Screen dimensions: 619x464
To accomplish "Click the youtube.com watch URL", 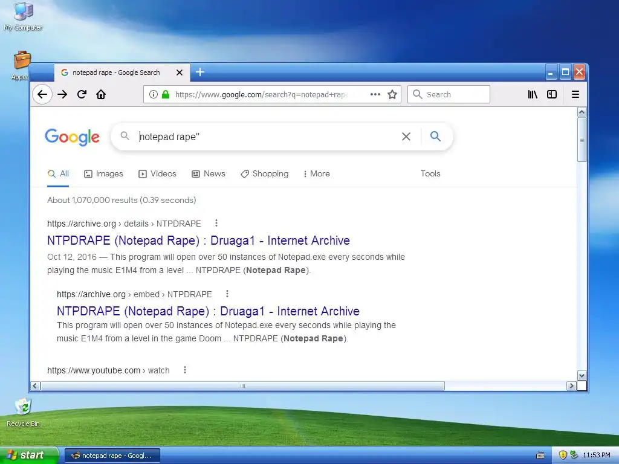I will pyautogui.click(x=108, y=370).
